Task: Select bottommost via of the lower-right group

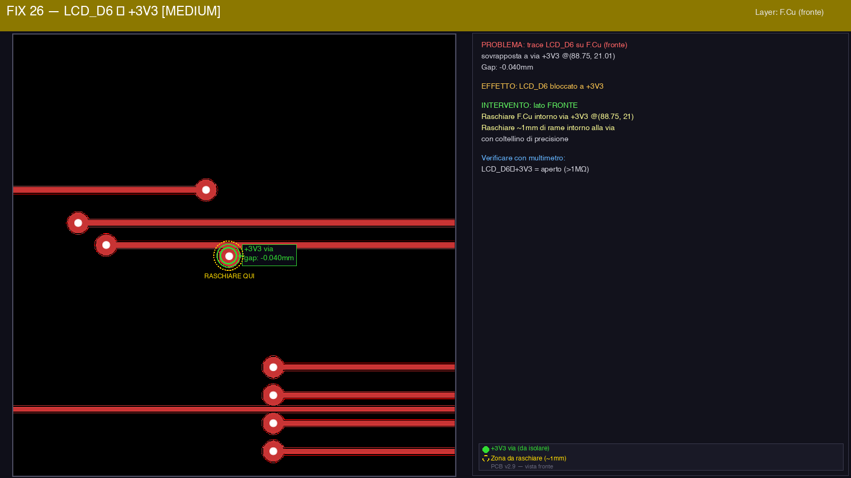Action: tap(273, 451)
